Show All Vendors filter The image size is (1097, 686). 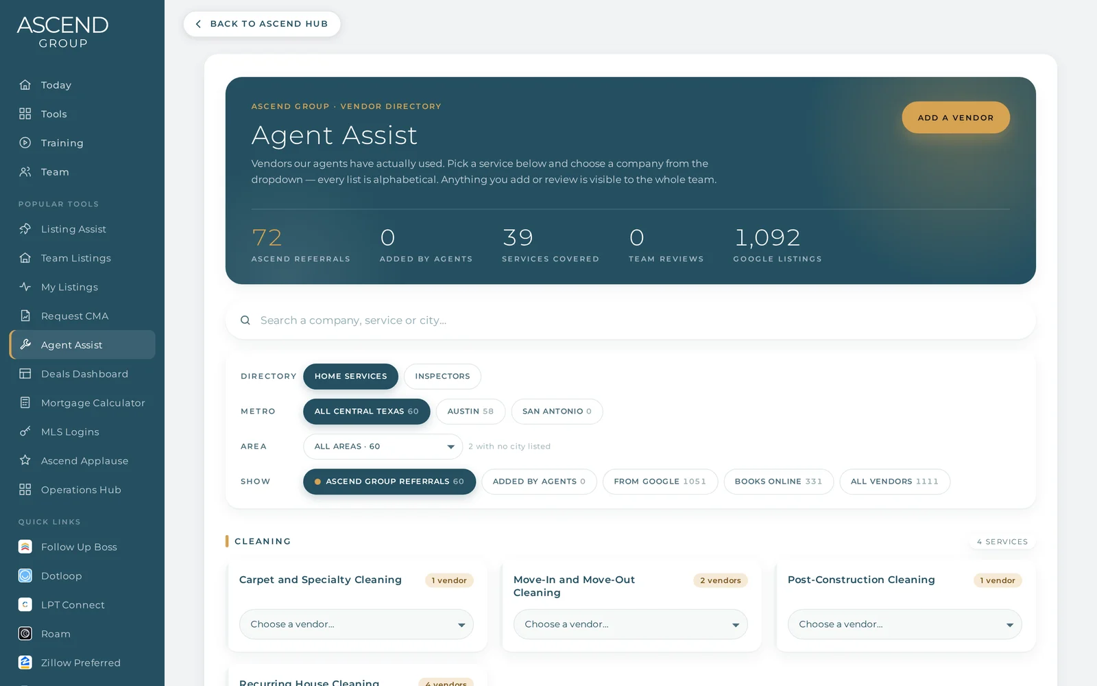[x=895, y=482]
